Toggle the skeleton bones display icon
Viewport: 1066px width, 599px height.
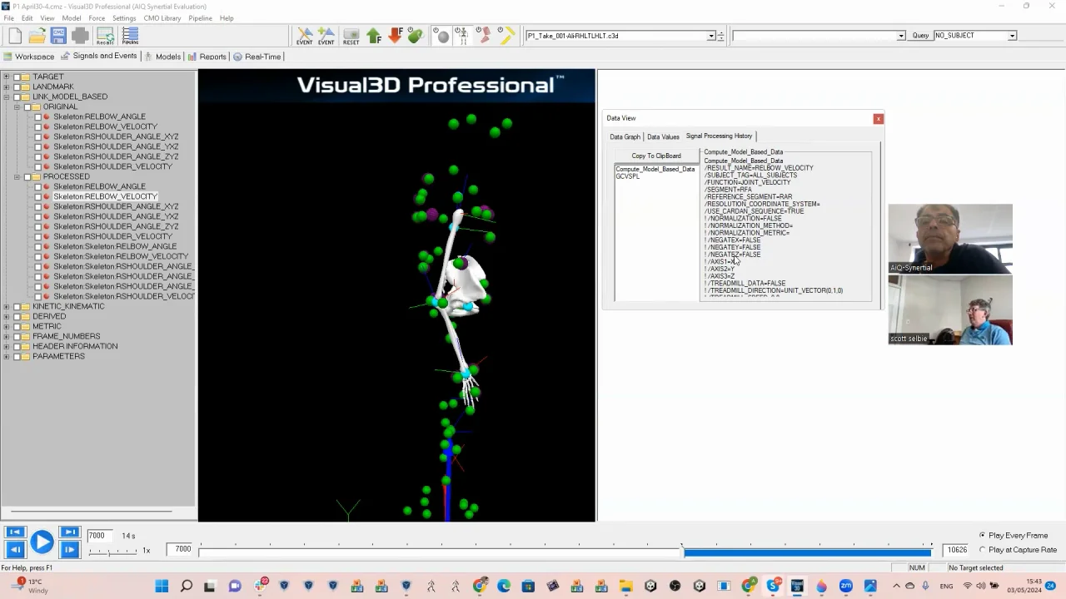pyautogui.click(x=464, y=36)
